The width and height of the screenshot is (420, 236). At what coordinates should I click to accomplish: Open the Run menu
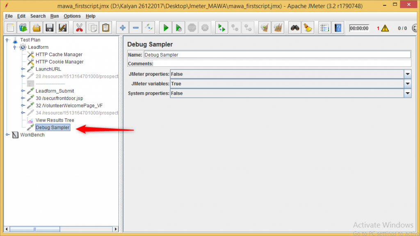54,16
